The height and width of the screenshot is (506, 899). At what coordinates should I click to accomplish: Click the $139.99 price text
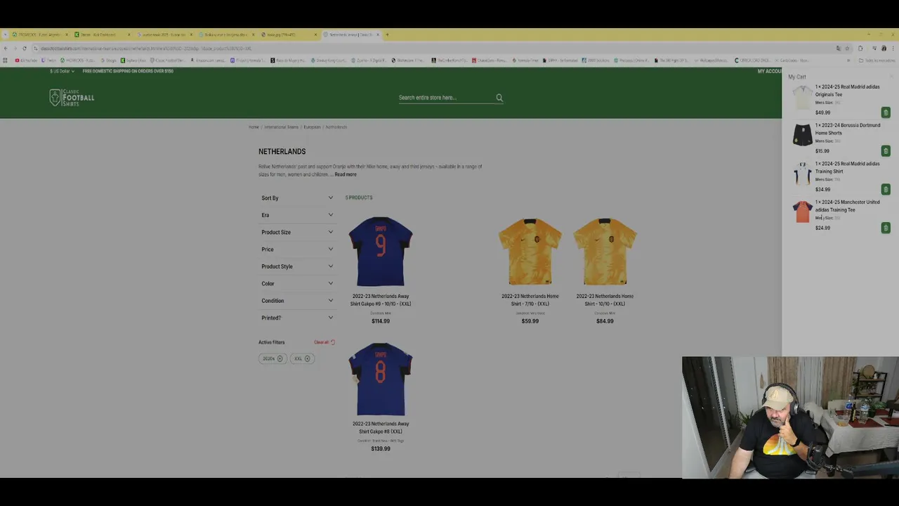pyautogui.click(x=381, y=448)
